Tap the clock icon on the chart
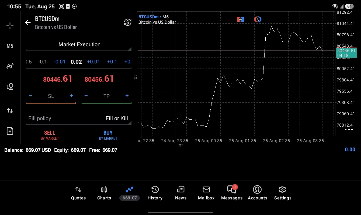This screenshot has width=361, height=215. pos(258,19)
